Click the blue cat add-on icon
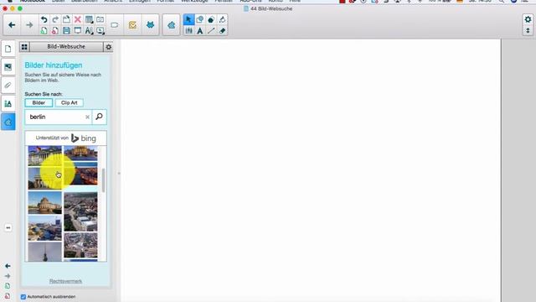The width and height of the screenshot is (536, 302). 151,25
